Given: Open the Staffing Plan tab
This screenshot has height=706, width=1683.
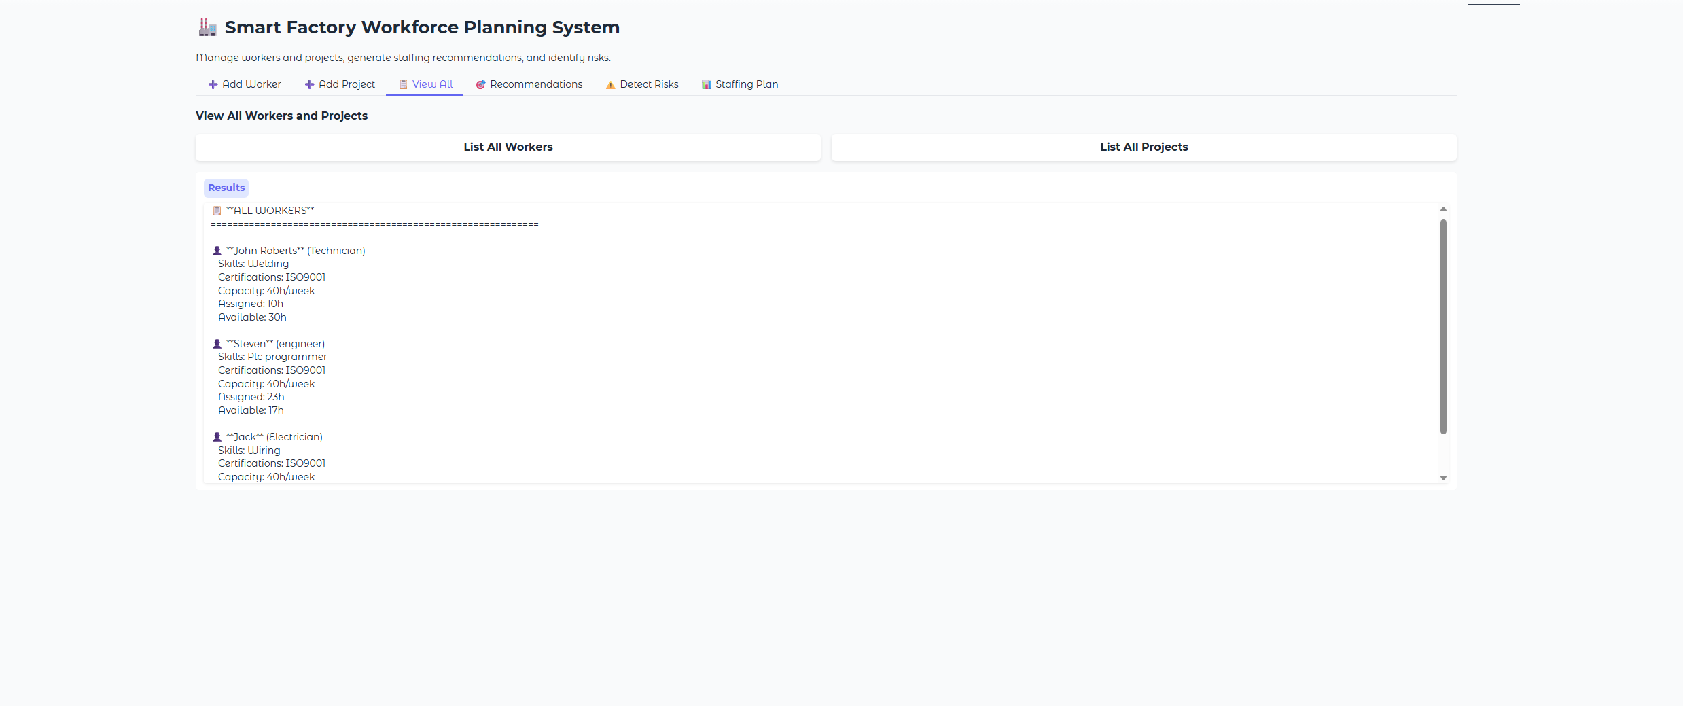Looking at the screenshot, I should (x=740, y=84).
